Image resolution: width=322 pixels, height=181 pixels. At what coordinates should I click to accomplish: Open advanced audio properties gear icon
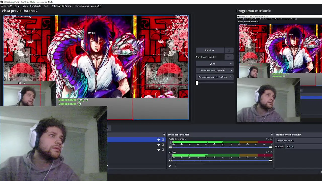170,166
